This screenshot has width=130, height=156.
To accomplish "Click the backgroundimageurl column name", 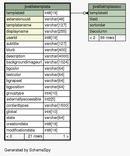I will point(24,62).
